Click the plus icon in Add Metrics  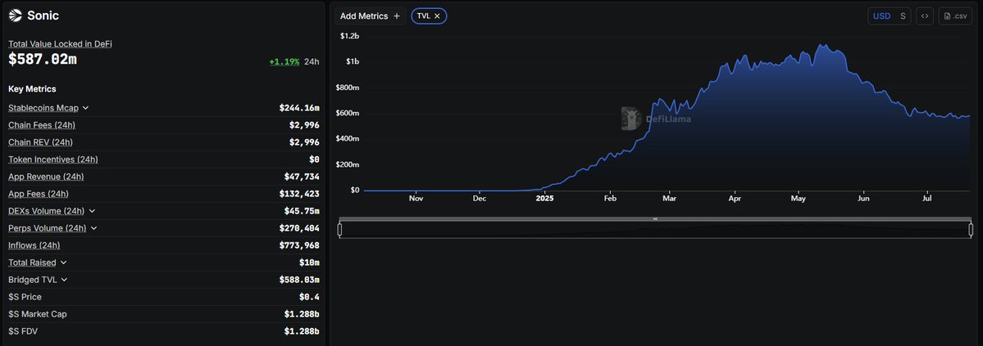[396, 16]
